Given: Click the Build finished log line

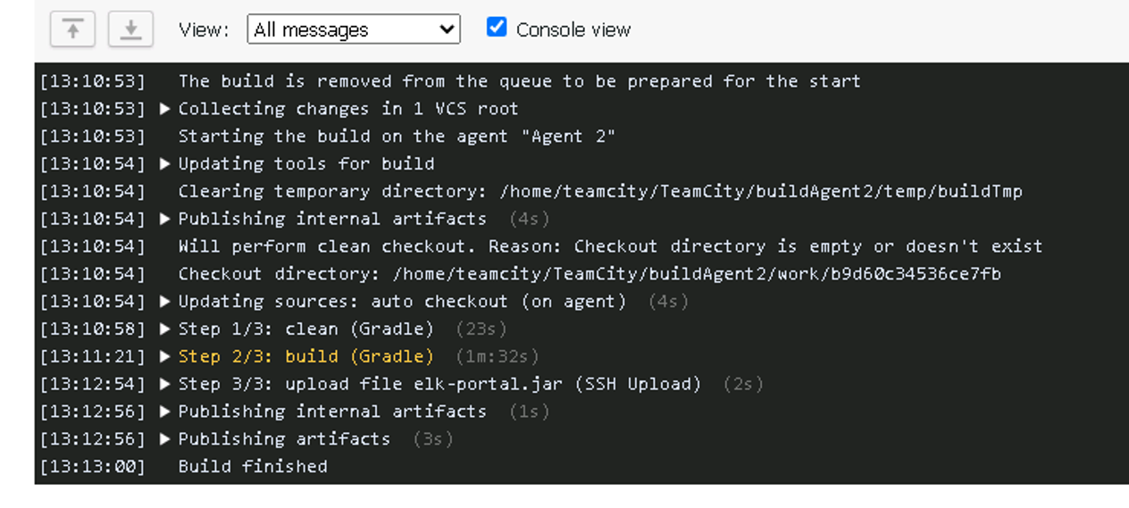Looking at the screenshot, I should (x=253, y=466).
